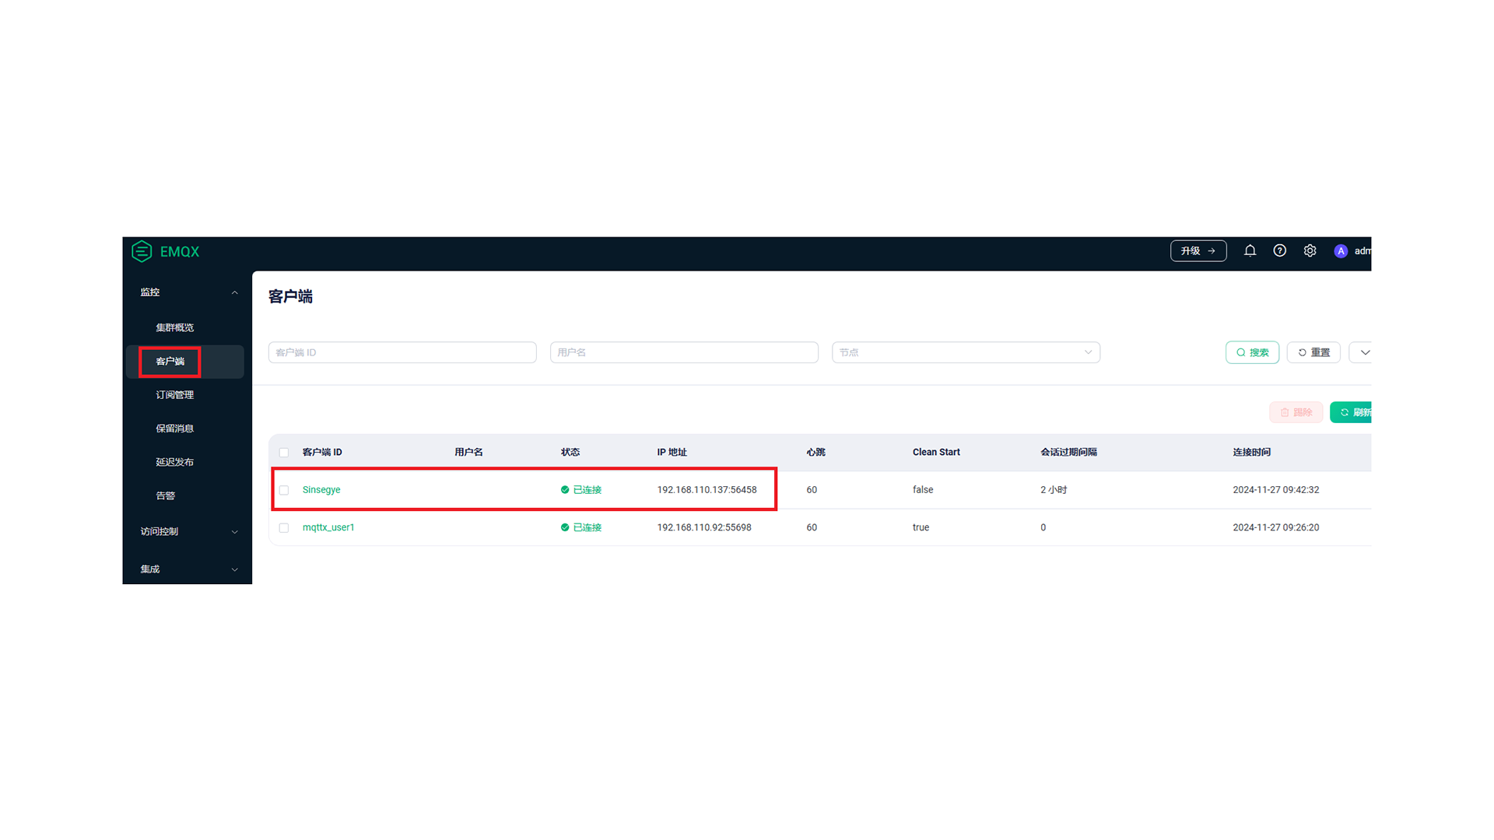Click the 刷新 refresh button
Viewport: 1494px width, 840px height.
(x=1352, y=412)
